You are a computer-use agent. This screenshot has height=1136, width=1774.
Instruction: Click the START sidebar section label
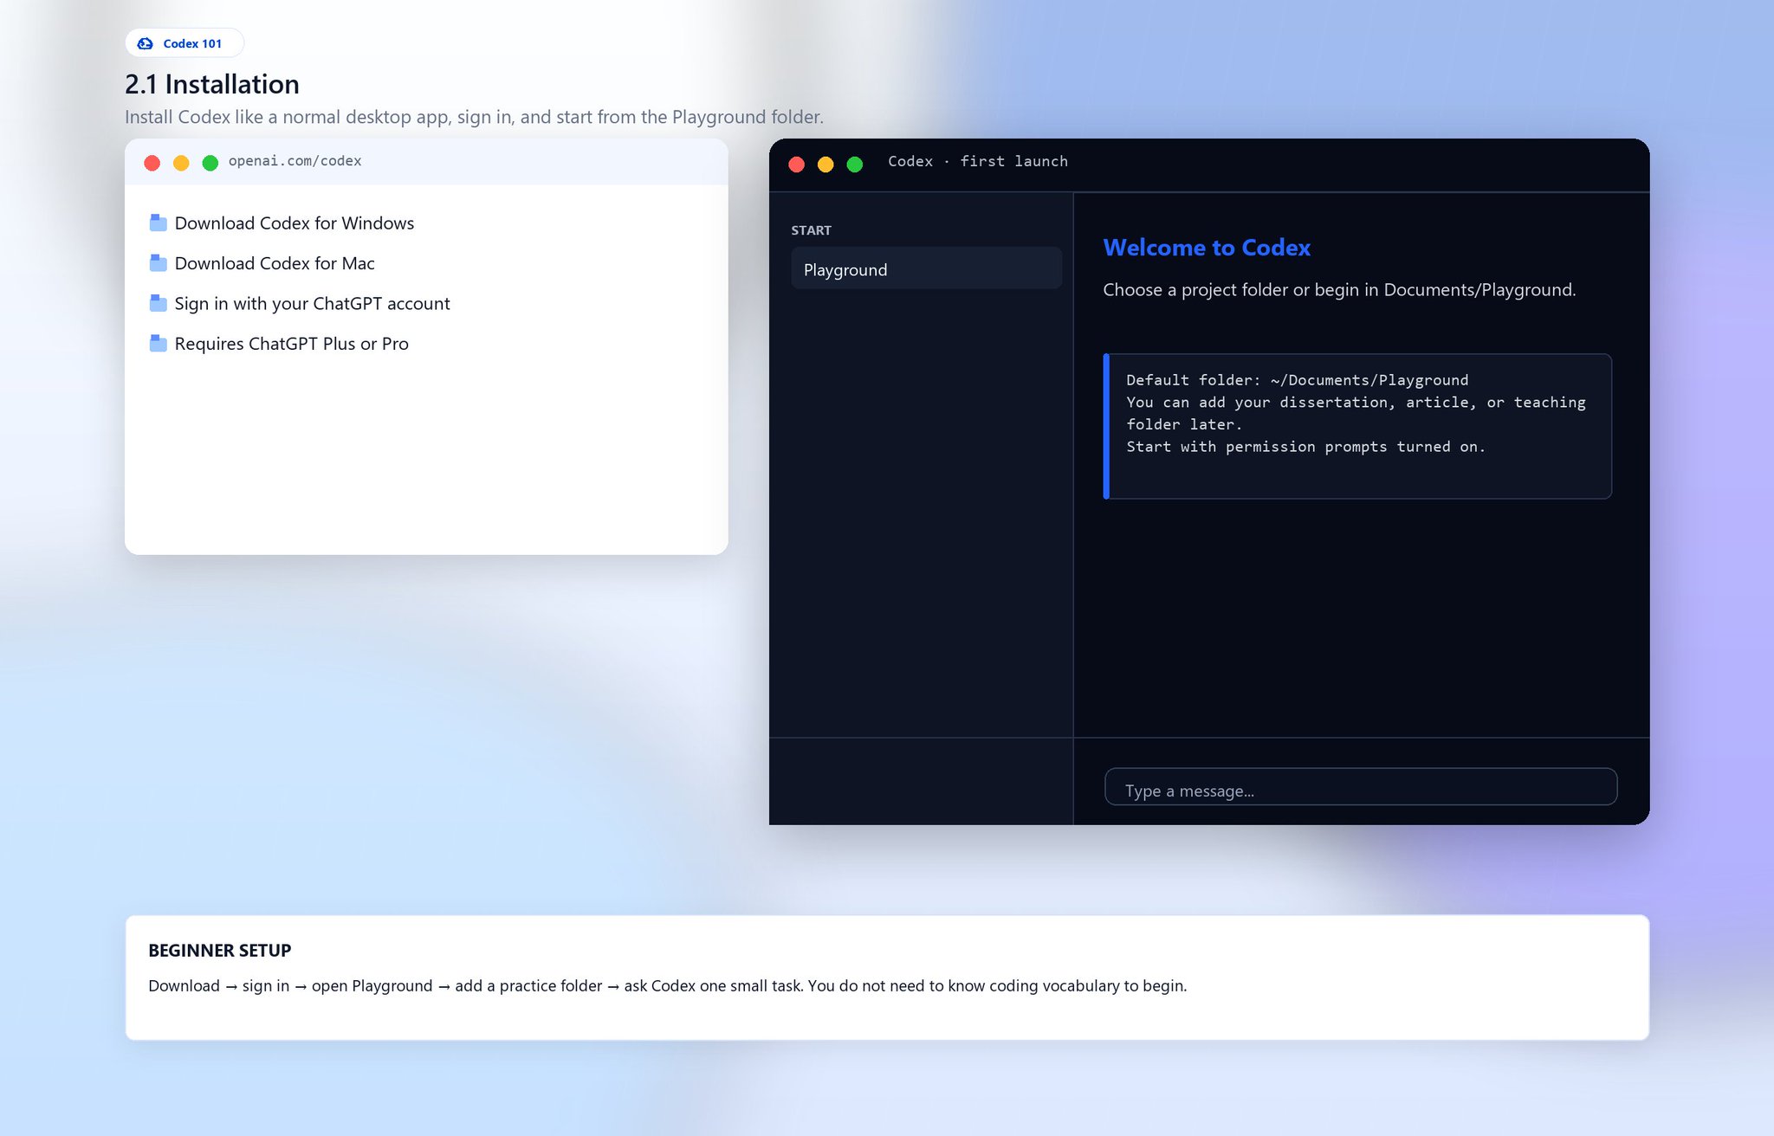[x=811, y=230]
